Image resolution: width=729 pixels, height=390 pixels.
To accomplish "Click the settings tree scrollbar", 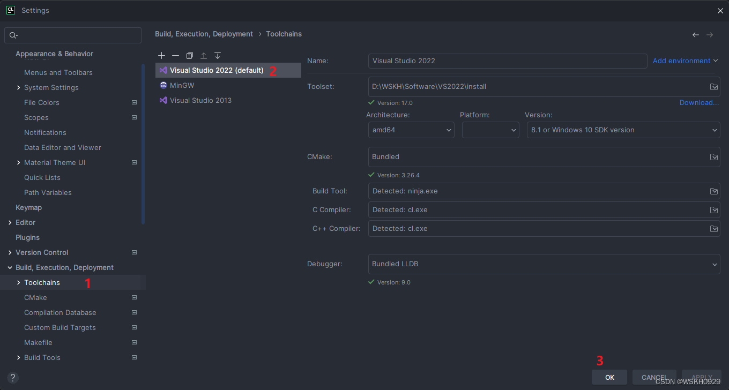I will coord(143,144).
